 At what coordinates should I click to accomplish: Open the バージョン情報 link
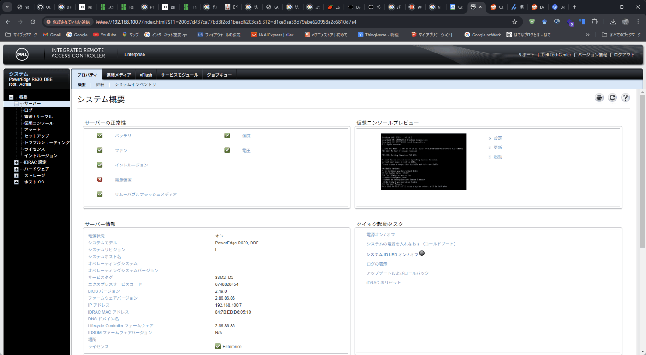click(x=592, y=55)
